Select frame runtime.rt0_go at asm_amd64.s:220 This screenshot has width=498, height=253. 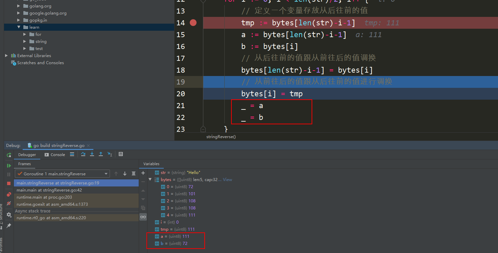click(x=76, y=218)
